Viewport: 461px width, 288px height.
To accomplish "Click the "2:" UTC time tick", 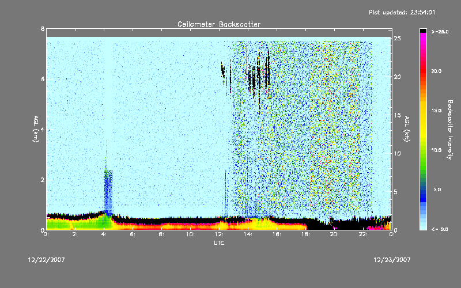I will point(75,234).
